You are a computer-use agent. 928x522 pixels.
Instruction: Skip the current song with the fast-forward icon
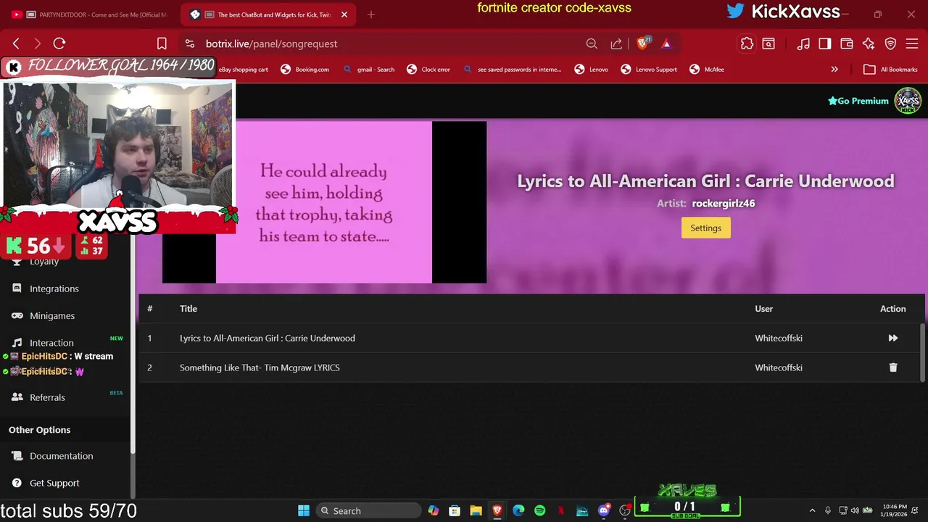(892, 338)
